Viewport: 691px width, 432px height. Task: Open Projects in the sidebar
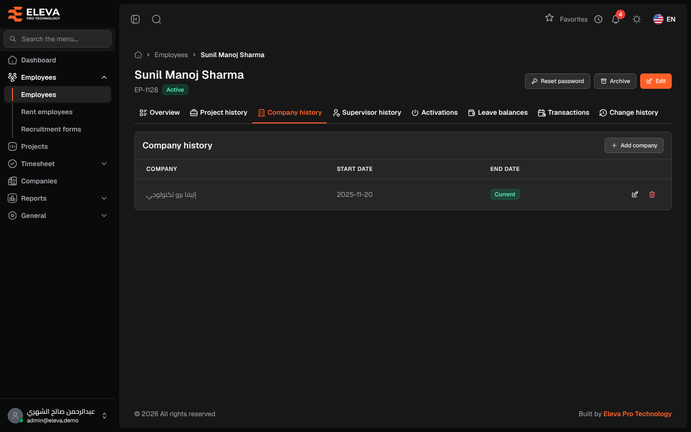(x=58, y=146)
